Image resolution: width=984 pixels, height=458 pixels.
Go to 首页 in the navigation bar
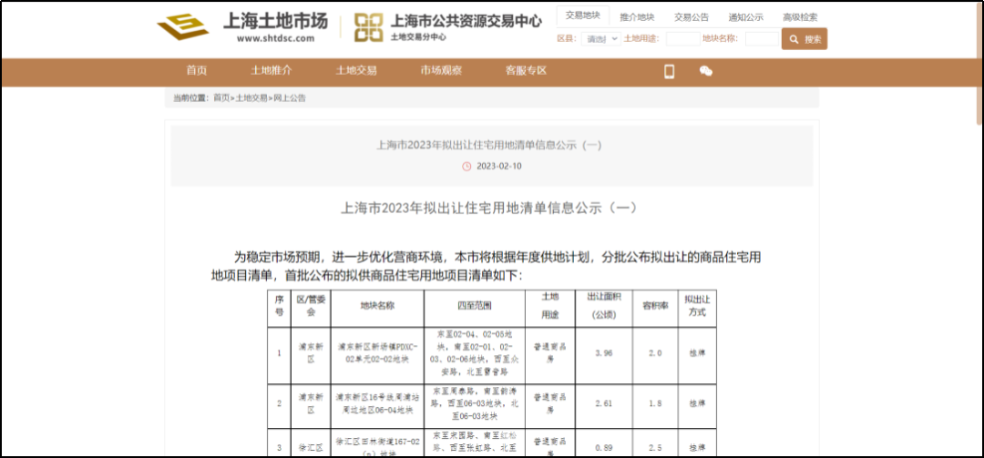197,71
